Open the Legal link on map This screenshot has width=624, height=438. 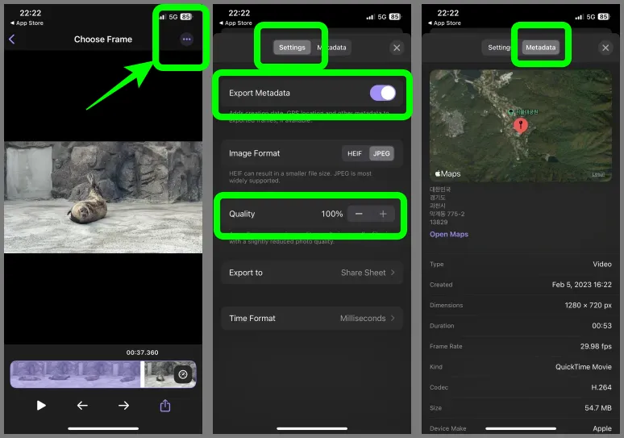598,174
